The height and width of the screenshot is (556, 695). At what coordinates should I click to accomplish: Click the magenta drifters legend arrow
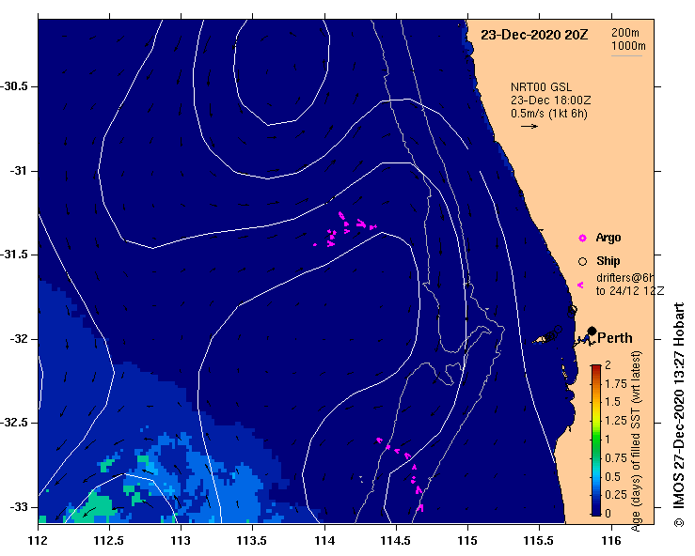coord(580,286)
